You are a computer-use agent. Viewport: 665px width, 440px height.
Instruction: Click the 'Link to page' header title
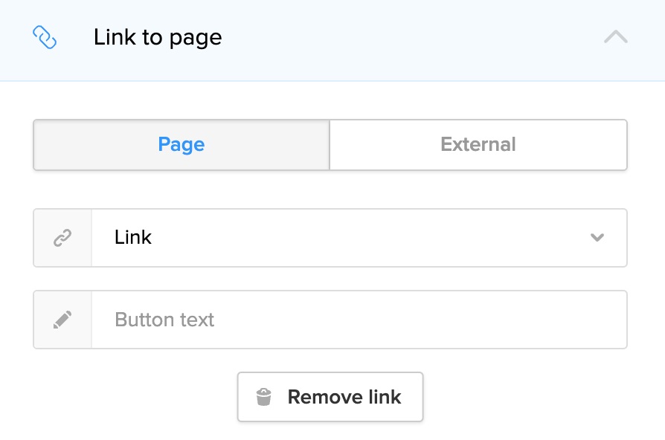[x=158, y=37]
